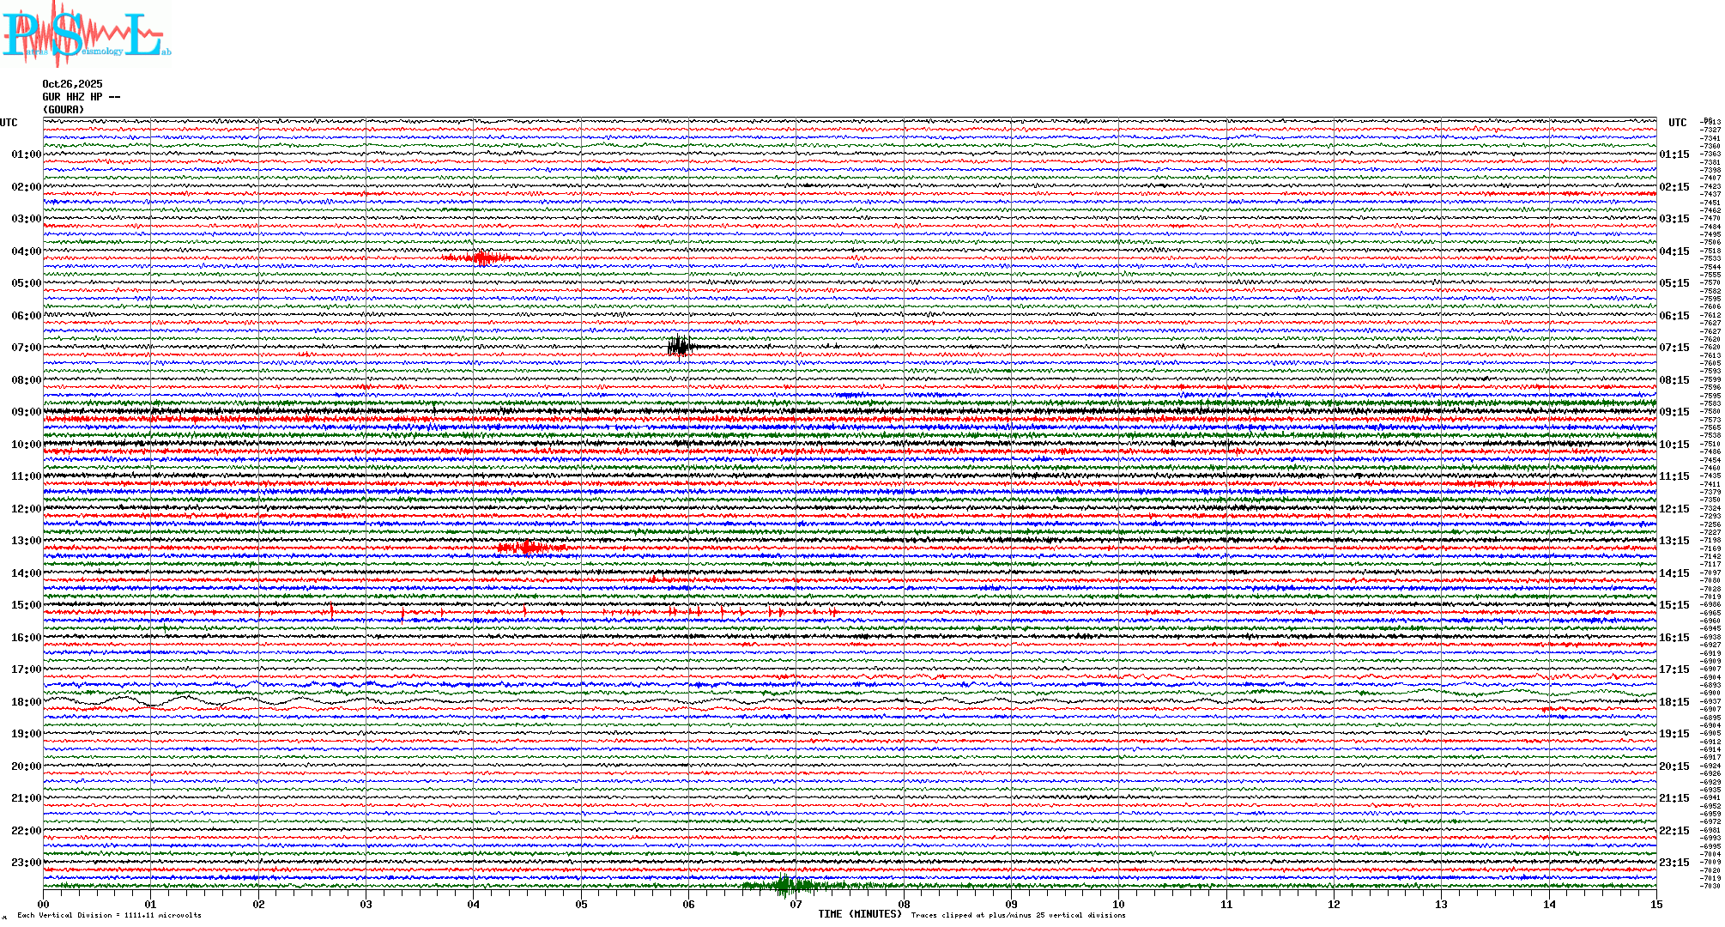
Task: Click the red seismic burst on 04:00 trace
Action: point(482,257)
